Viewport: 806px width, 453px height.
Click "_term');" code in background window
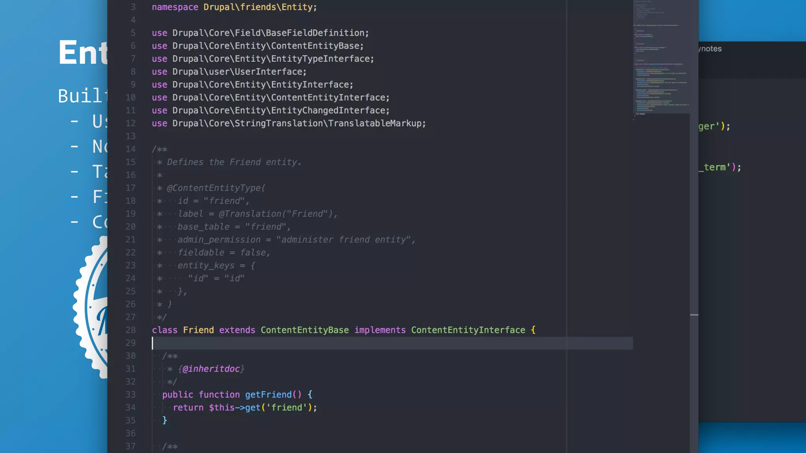coord(720,167)
